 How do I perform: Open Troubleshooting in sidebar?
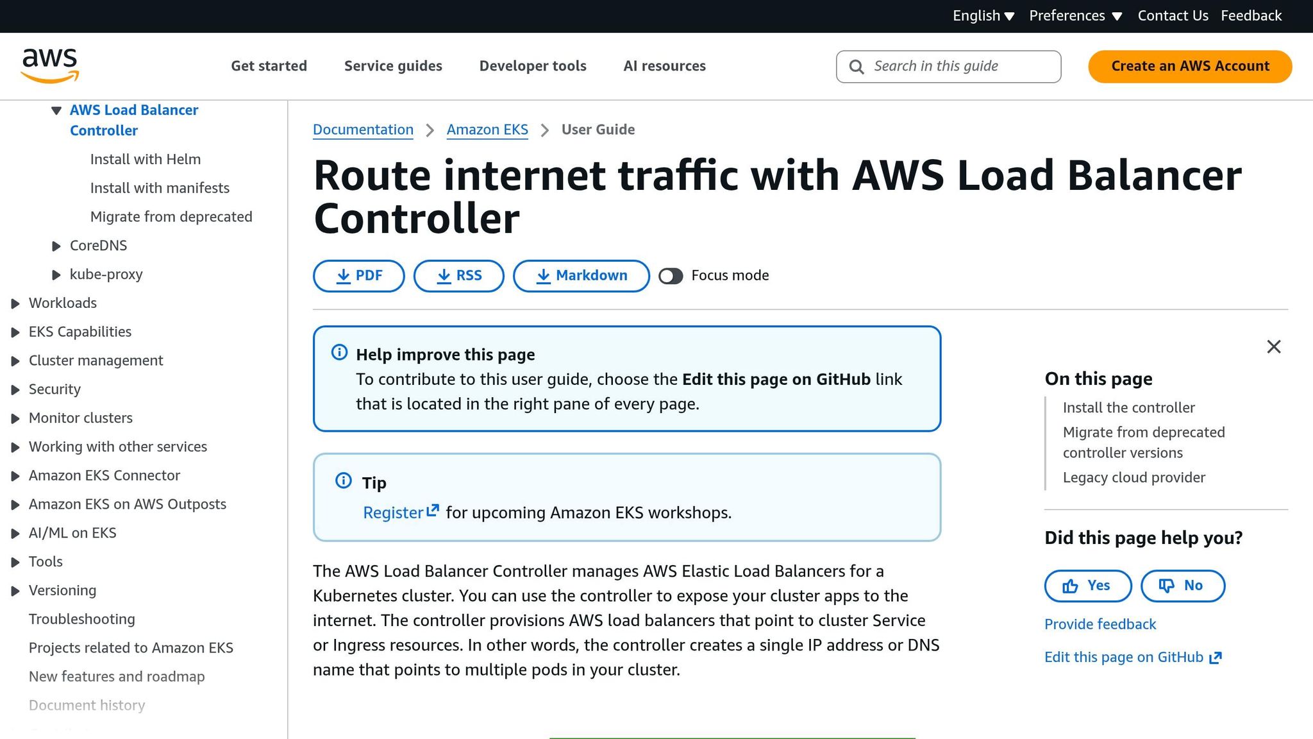tap(82, 620)
